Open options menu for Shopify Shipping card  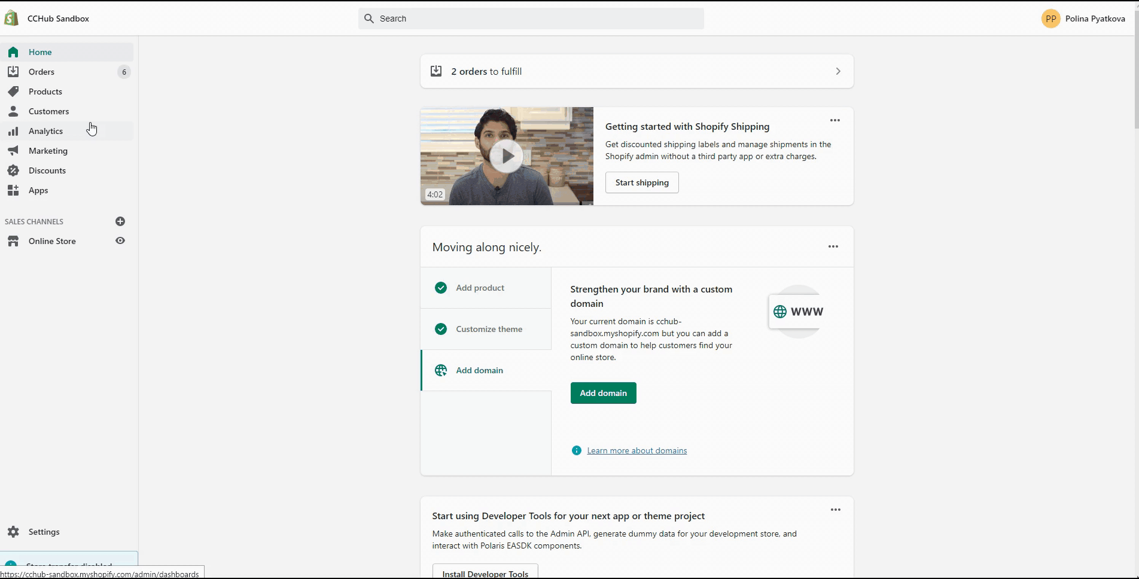pos(835,120)
